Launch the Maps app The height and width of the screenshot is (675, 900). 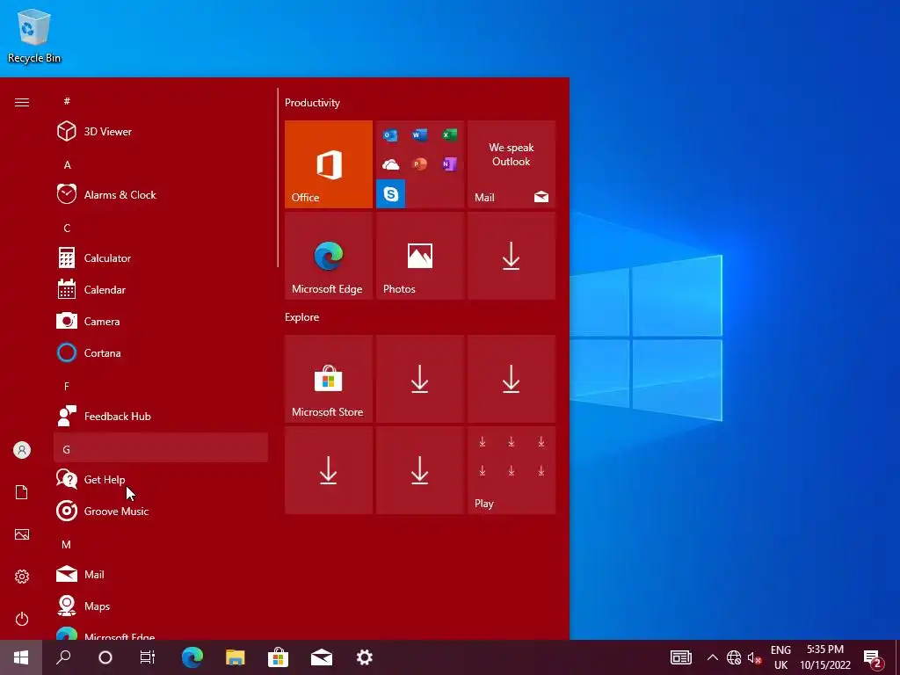point(161,606)
